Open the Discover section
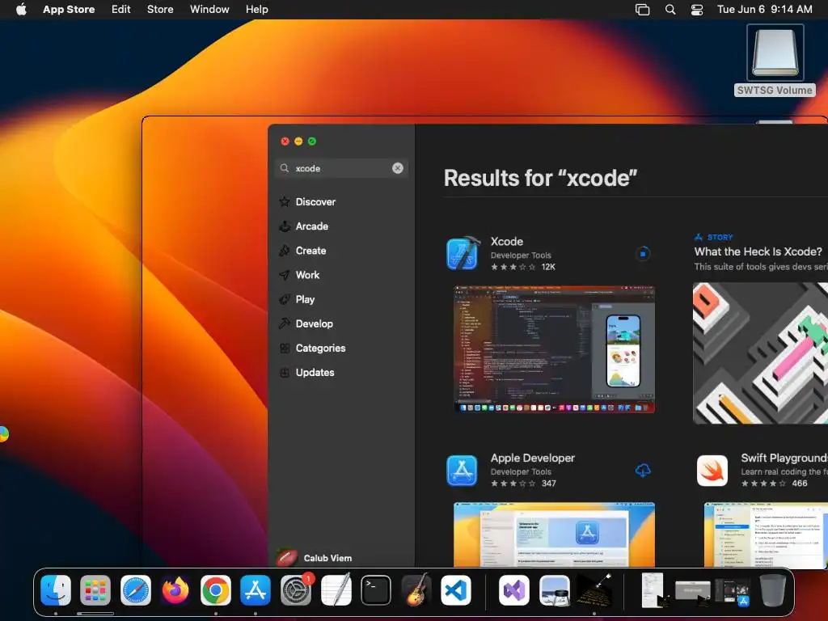The image size is (828, 621). pyautogui.click(x=315, y=201)
